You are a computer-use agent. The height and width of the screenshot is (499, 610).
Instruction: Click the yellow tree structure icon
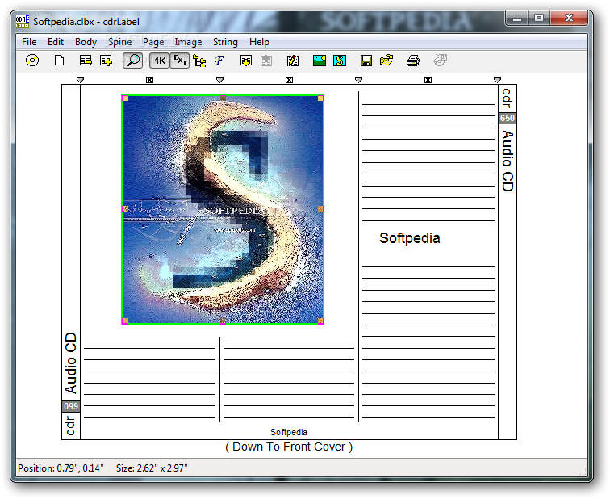click(199, 61)
